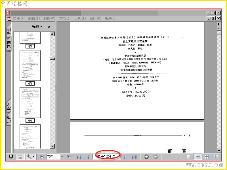
Task: Enable single page layout view
Action: 188,157
